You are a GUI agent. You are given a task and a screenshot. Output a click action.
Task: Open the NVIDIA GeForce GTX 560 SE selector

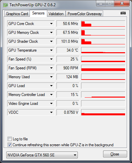click(42, 155)
